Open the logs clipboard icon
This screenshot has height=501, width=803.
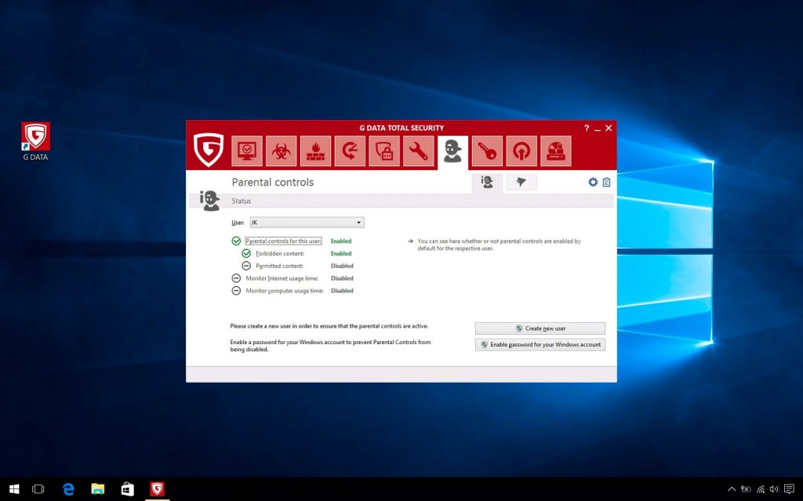pos(606,182)
